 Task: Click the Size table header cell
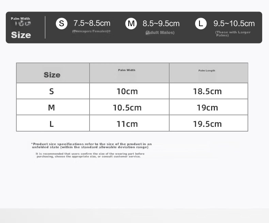(x=53, y=73)
